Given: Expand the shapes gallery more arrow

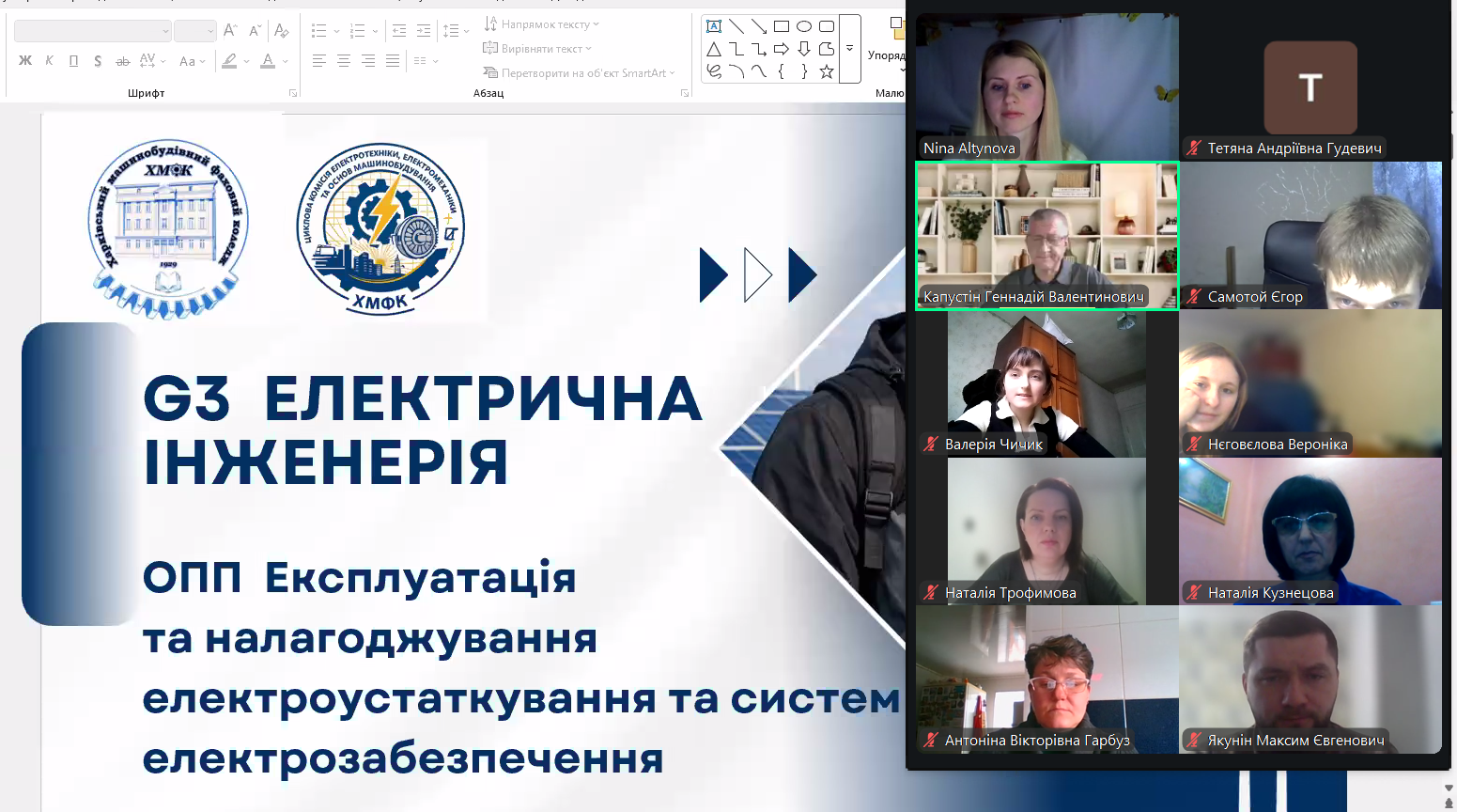Looking at the screenshot, I should tap(850, 49).
